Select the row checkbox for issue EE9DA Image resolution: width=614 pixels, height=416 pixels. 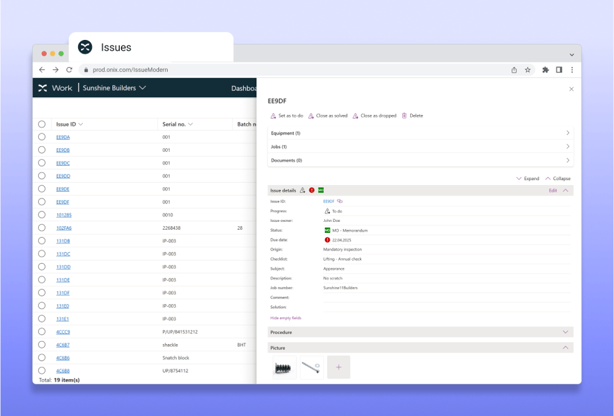click(x=42, y=137)
